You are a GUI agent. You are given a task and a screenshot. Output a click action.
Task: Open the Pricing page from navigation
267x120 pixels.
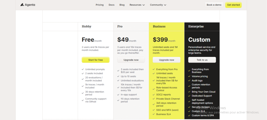(100, 5)
